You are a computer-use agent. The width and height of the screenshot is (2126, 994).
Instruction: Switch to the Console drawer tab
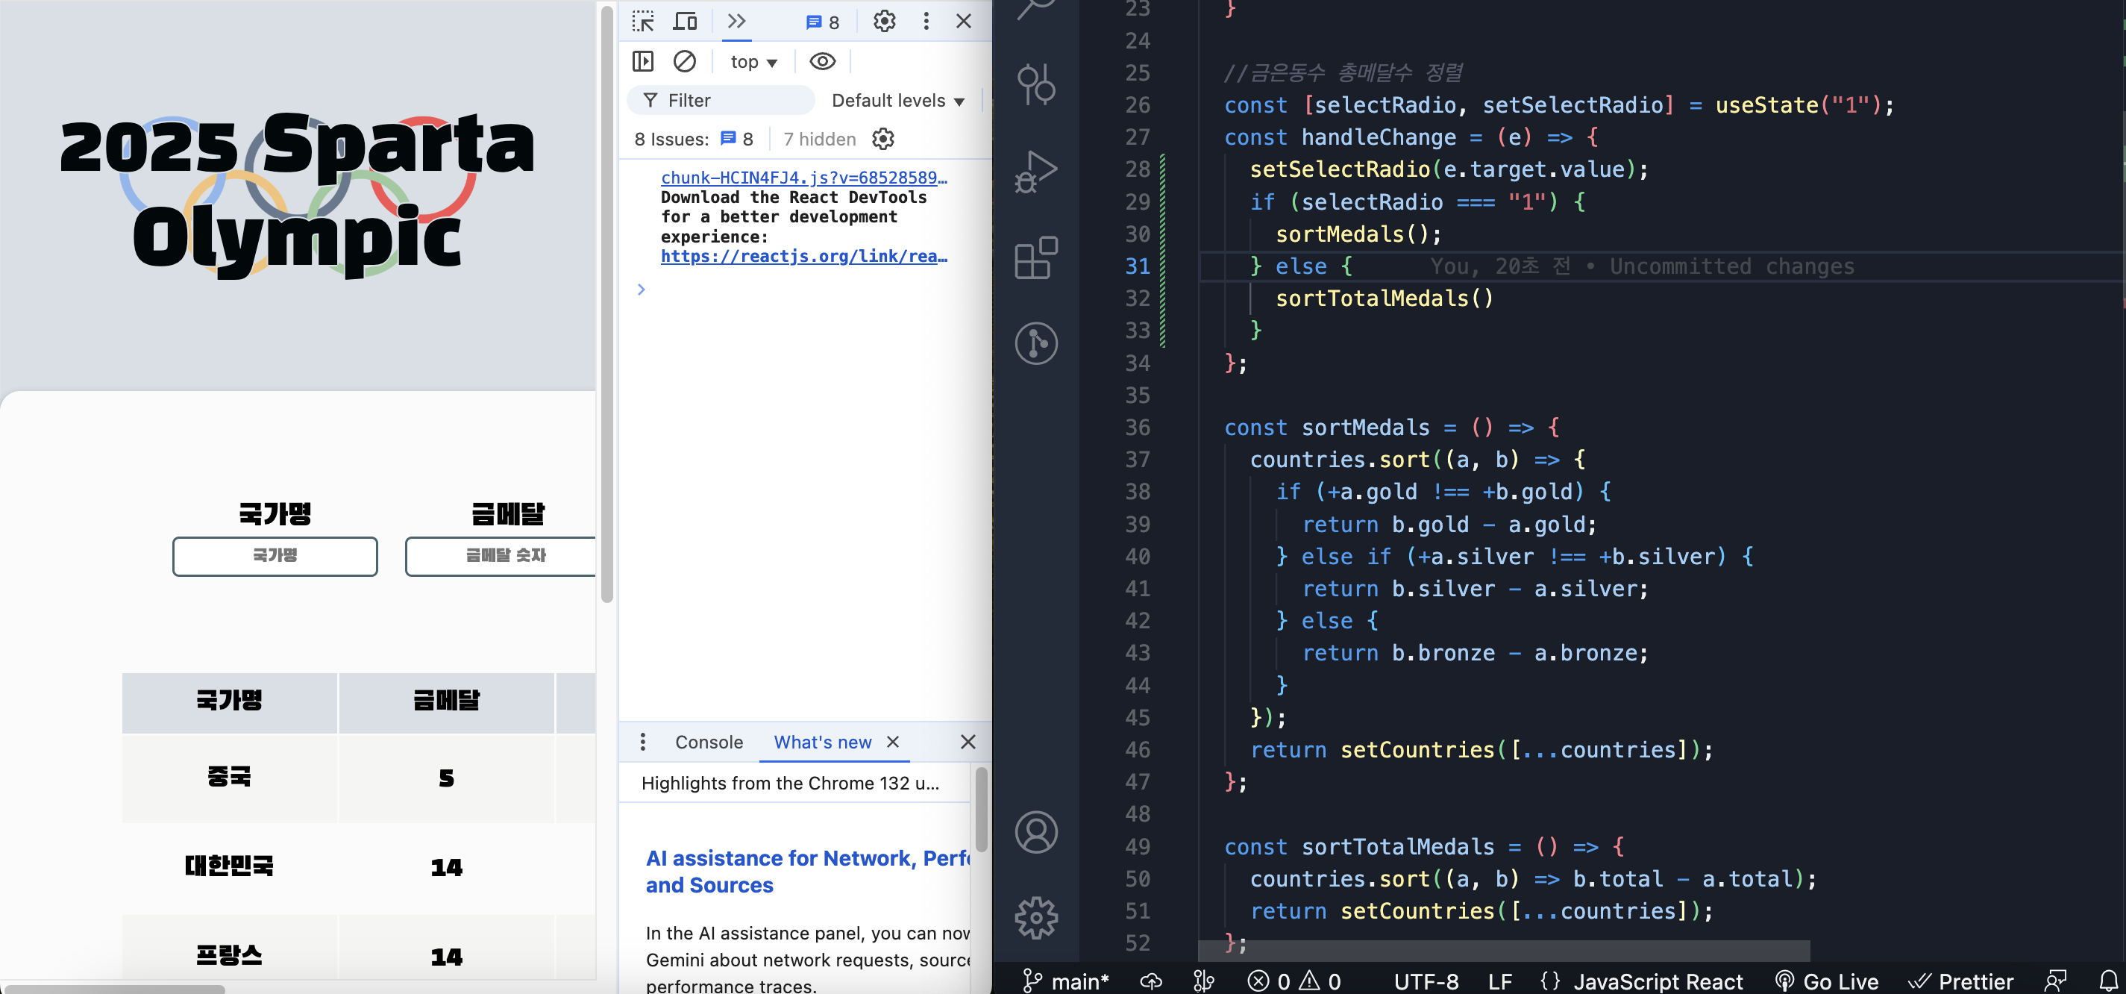[x=708, y=743]
